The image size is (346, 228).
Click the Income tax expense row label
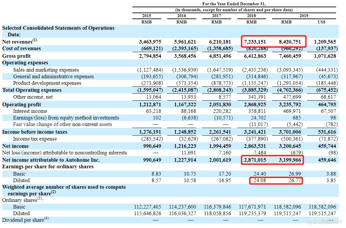pyautogui.click(x=35, y=139)
